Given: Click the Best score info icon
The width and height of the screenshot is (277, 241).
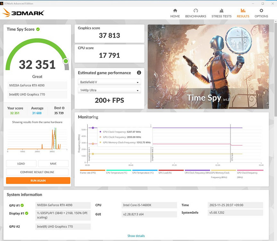Looking at the screenshot, I should 63,108.
